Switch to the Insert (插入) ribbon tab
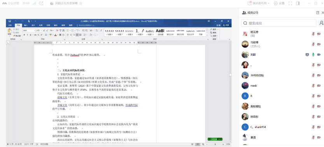This screenshot has width=324, height=147. click(26, 25)
